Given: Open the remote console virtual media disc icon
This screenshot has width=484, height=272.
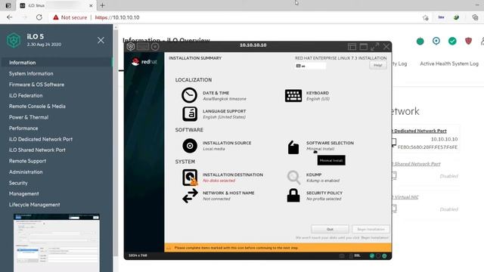Looking at the screenshot, I should click(x=155, y=47).
